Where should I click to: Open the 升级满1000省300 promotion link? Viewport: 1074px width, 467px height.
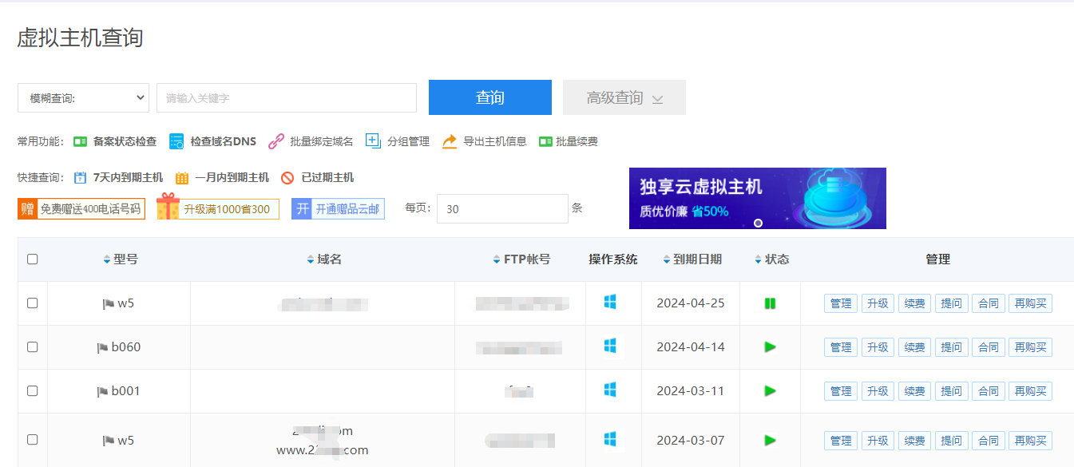pyautogui.click(x=218, y=209)
